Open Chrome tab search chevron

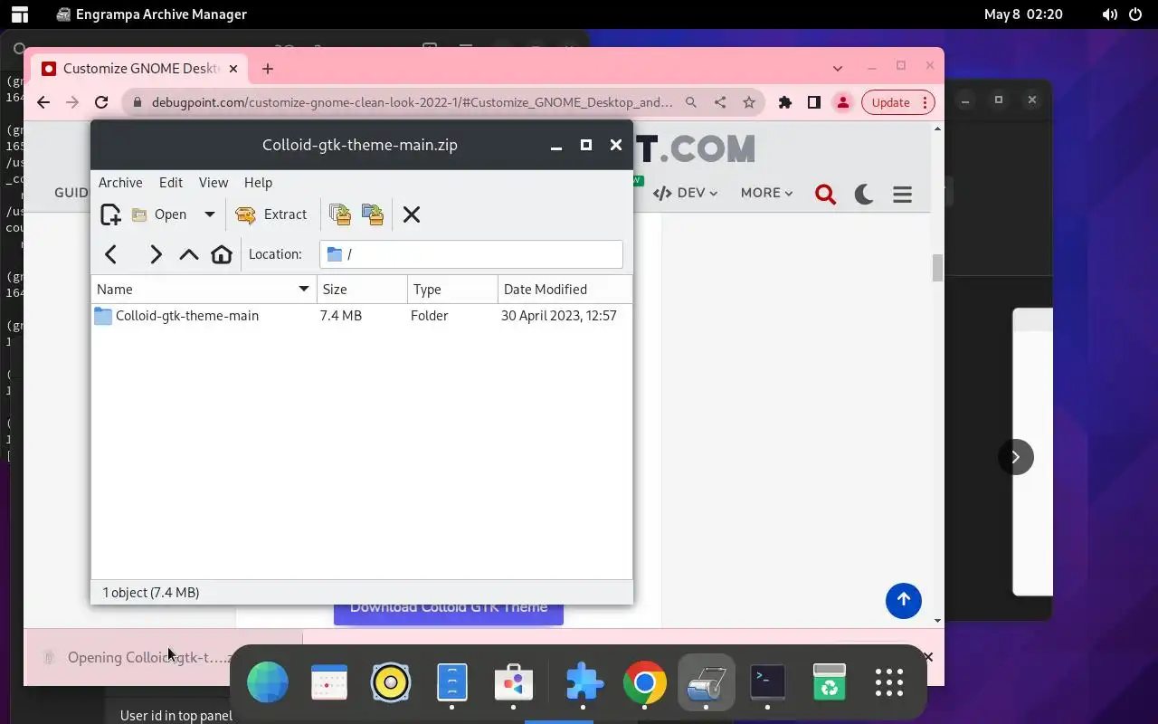(x=838, y=68)
